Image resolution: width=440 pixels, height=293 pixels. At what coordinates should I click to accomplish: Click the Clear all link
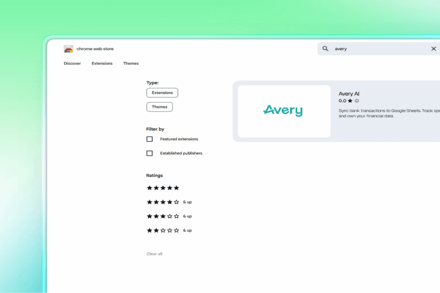click(154, 254)
